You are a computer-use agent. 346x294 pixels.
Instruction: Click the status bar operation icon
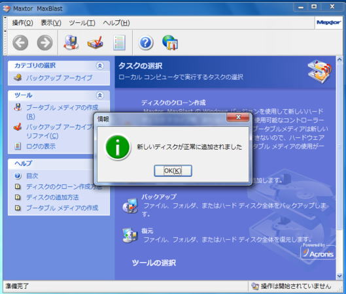(x=255, y=286)
